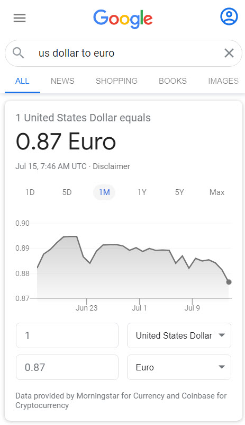Select the 1D chart range
The width and height of the screenshot is (245, 425).
pyautogui.click(x=30, y=192)
